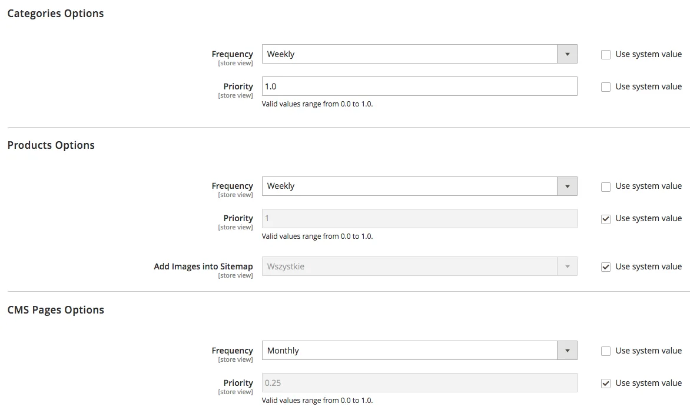Click Add Images into Sitemap label

(203, 266)
